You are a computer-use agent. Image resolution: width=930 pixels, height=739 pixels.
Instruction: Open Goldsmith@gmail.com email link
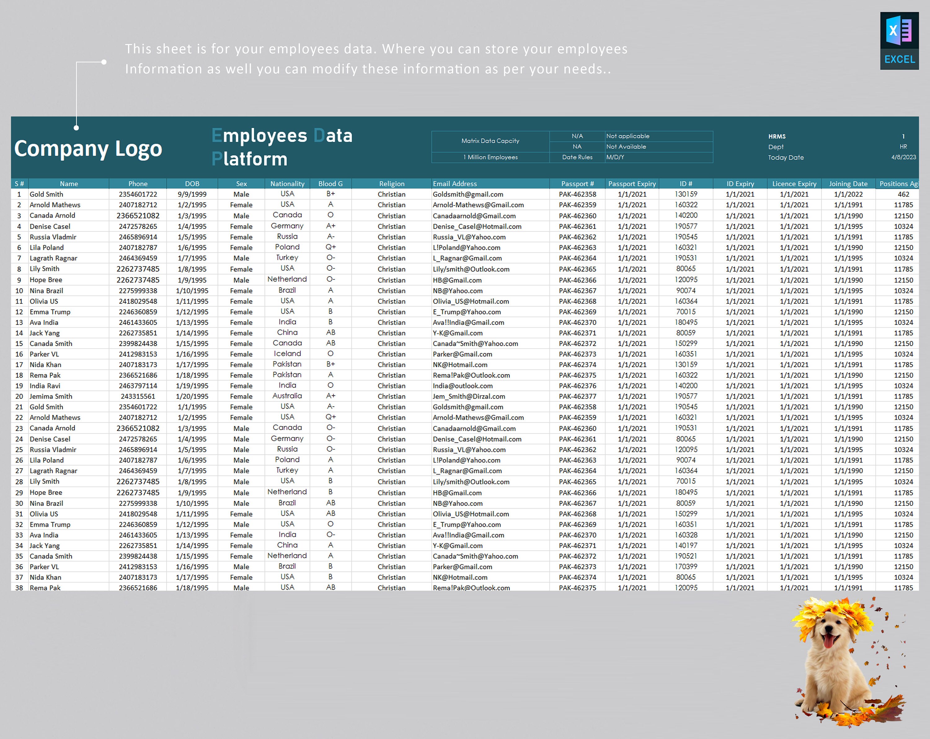coord(467,194)
